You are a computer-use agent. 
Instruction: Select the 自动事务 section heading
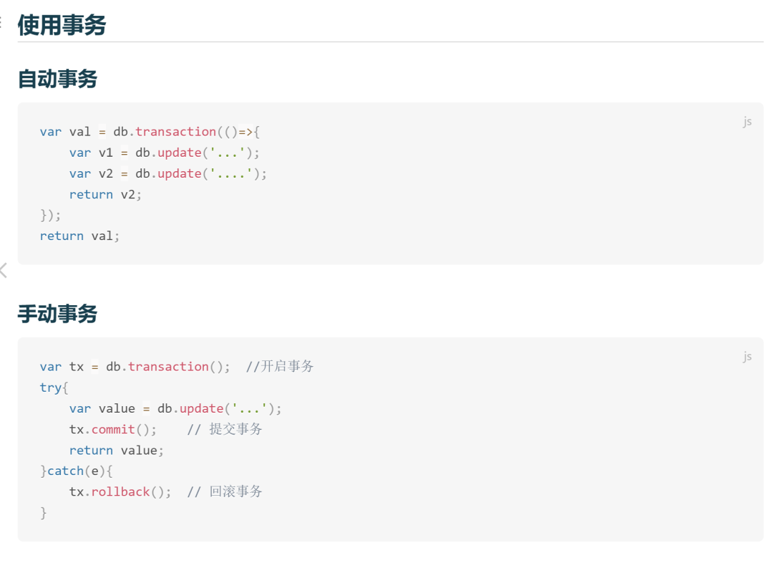(x=58, y=79)
